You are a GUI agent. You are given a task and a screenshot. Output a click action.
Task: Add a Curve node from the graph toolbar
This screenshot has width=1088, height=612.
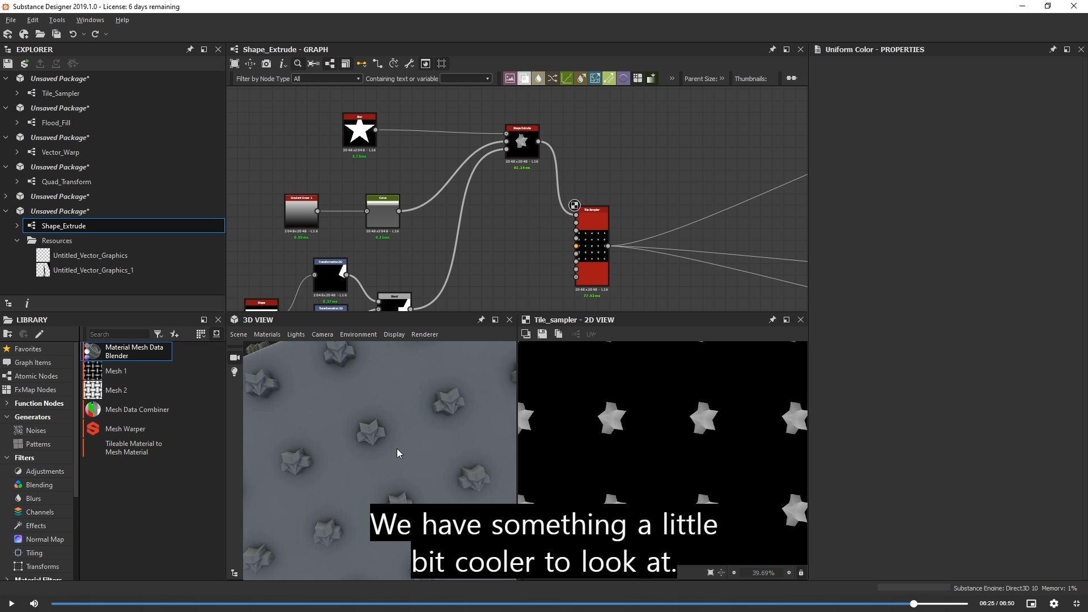[567, 79]
